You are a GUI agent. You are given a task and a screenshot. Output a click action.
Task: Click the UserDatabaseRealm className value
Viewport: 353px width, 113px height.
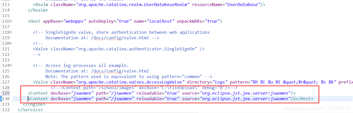click(x=133, y=5)
